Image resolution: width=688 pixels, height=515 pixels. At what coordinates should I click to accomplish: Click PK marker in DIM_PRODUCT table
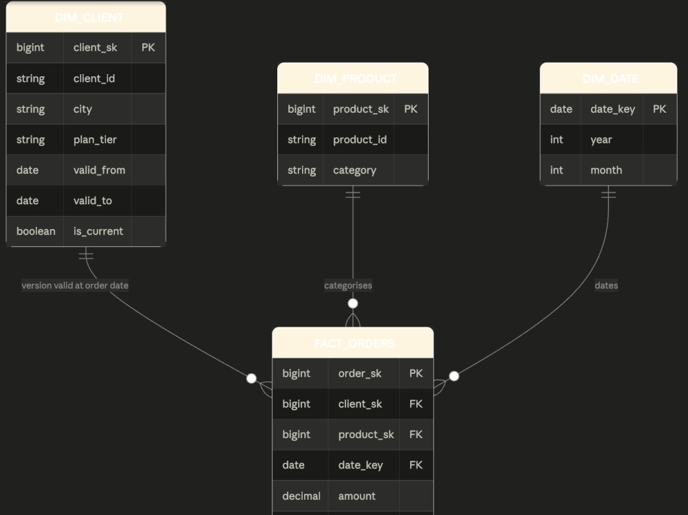coord(411,109)
